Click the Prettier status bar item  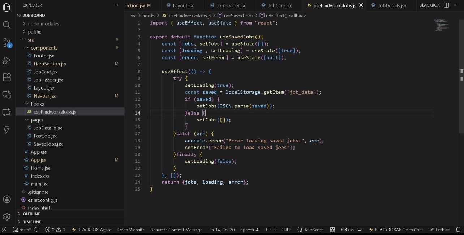(x=439, y=230)
